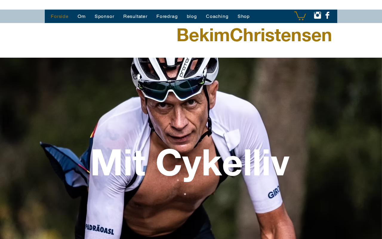Click the PADRÃOASL text on the jersey sleeve
This screenshot has height=239, width=382.
point(100,229)
